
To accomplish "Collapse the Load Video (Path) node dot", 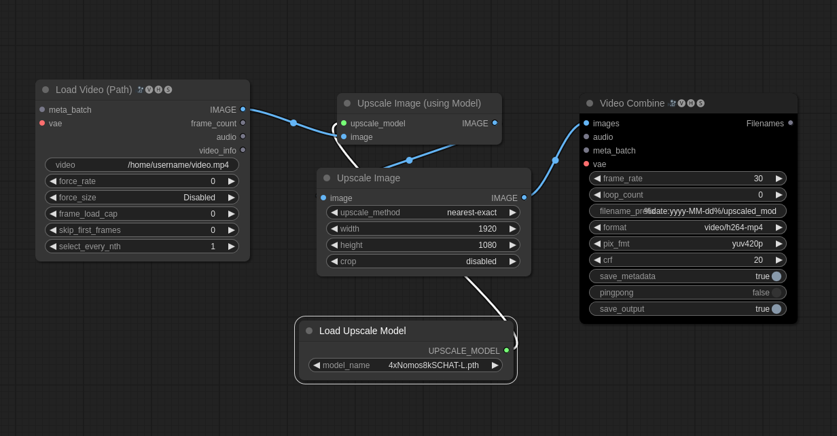I will (46, 90).
